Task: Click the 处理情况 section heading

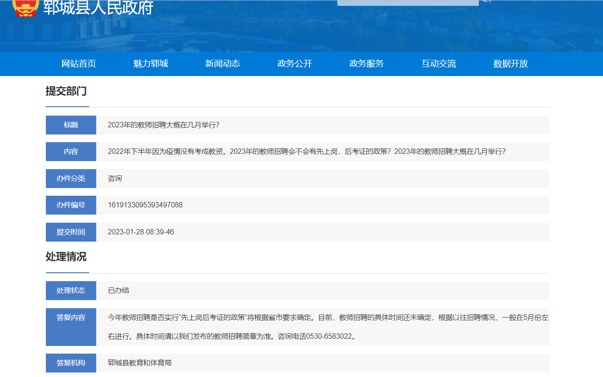Action: pyautogui.click(x=66, y=257)
